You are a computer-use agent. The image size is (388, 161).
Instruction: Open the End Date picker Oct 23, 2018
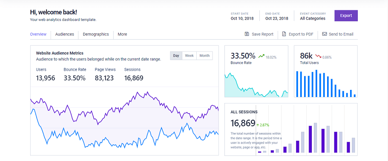(277, 16)
